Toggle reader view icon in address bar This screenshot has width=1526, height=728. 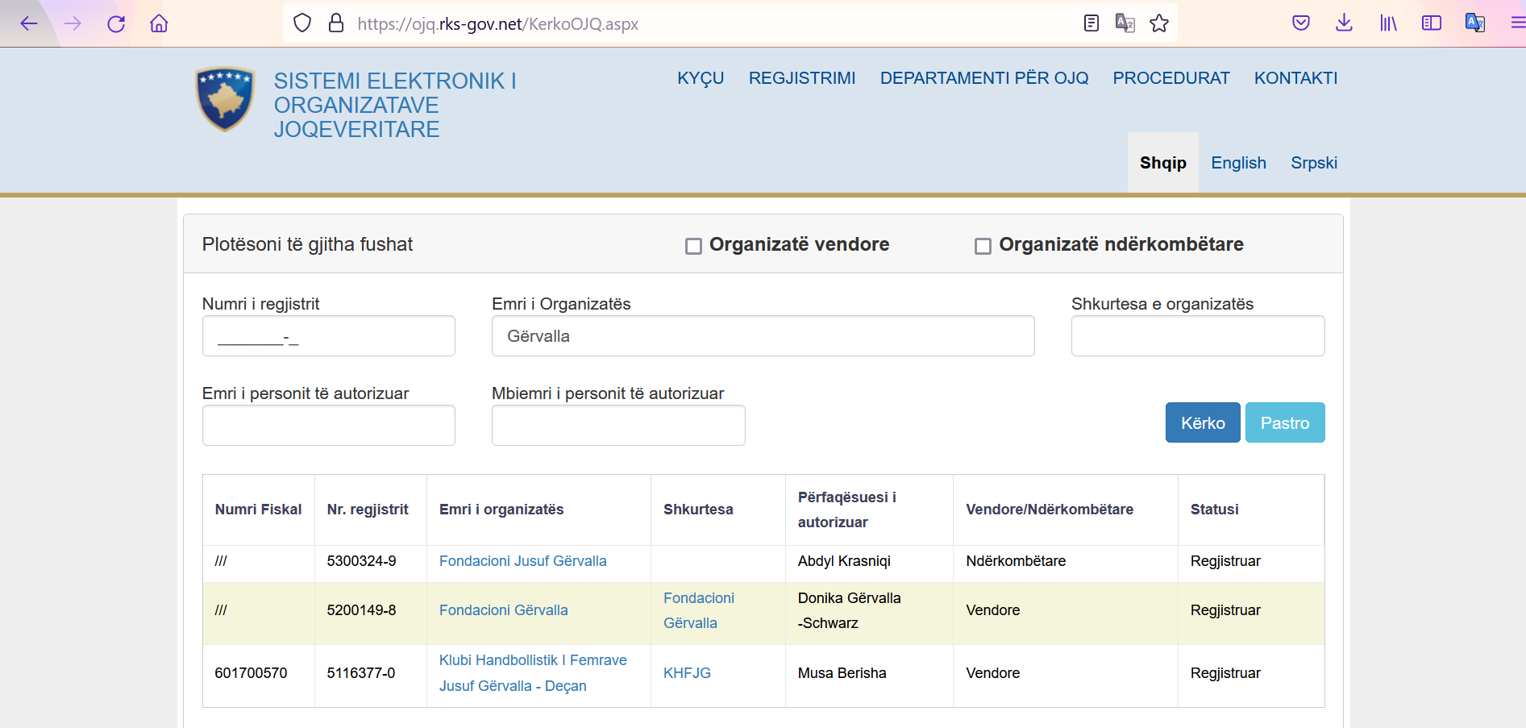(x=1091, y=23)
